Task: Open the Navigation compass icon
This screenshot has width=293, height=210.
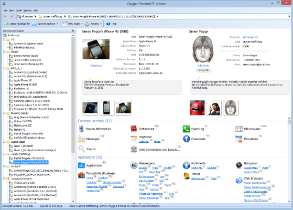Action: point(239,165)
